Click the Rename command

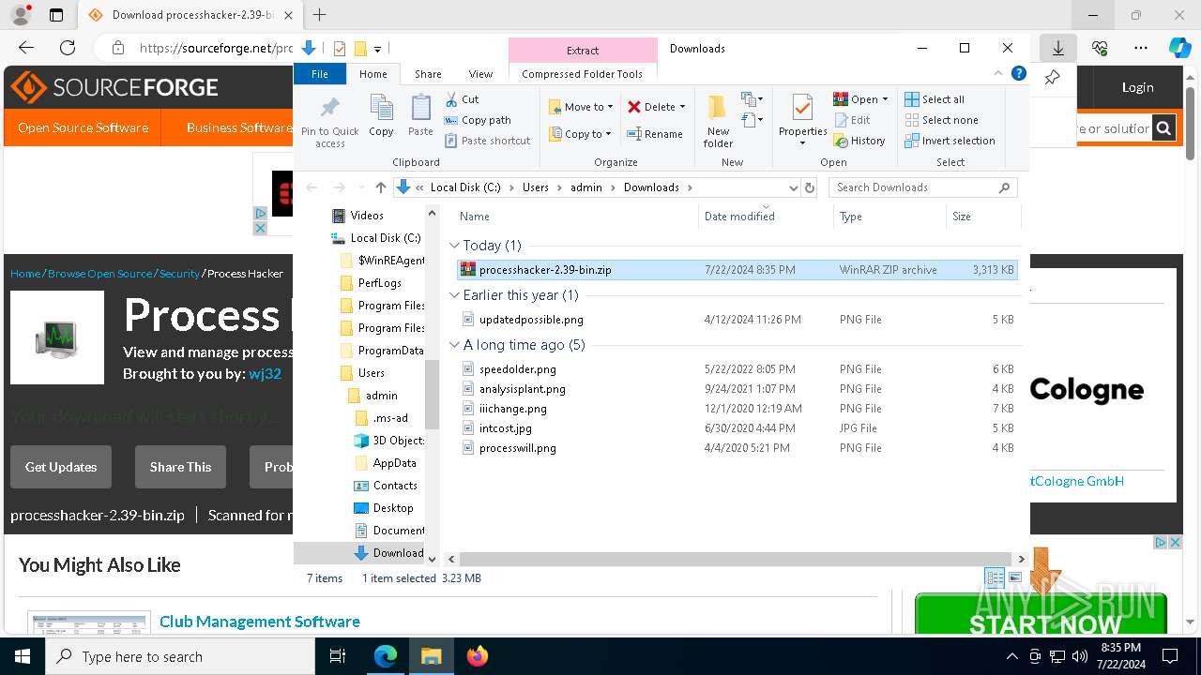655,134
